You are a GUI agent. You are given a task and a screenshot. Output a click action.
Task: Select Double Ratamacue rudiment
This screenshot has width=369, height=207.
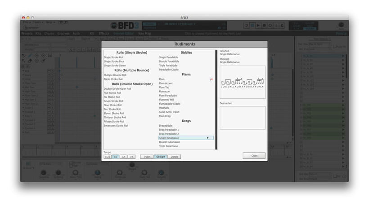(170, 142)
